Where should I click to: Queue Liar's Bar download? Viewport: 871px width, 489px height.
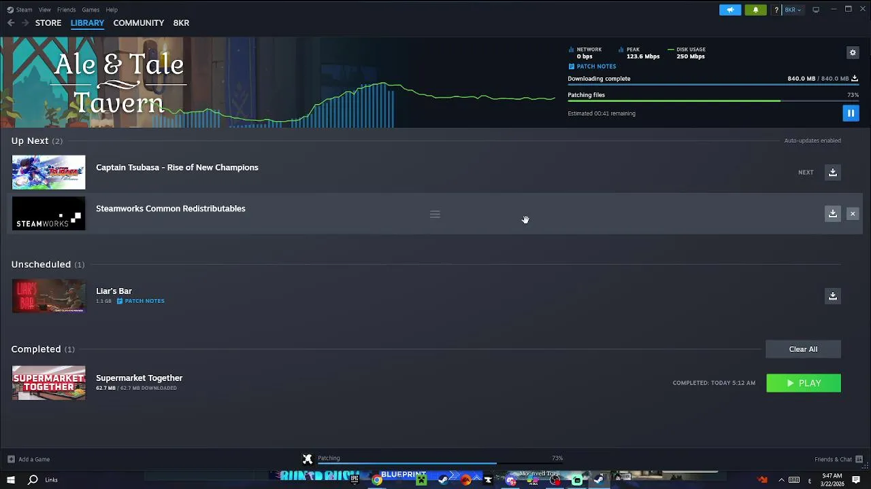point(833,296)
